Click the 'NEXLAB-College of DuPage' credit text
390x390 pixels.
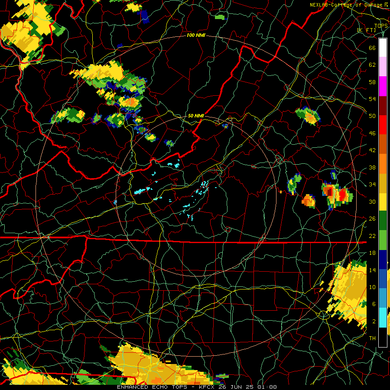click(x=346, y=5)
